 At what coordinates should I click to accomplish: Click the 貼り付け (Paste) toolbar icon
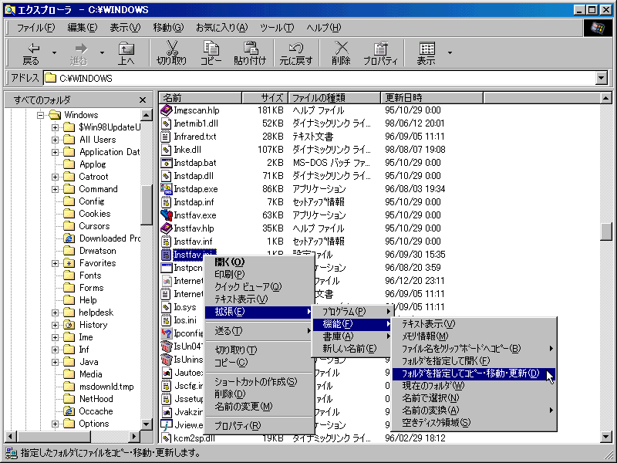pyautogui.click(x=250, y=52)
